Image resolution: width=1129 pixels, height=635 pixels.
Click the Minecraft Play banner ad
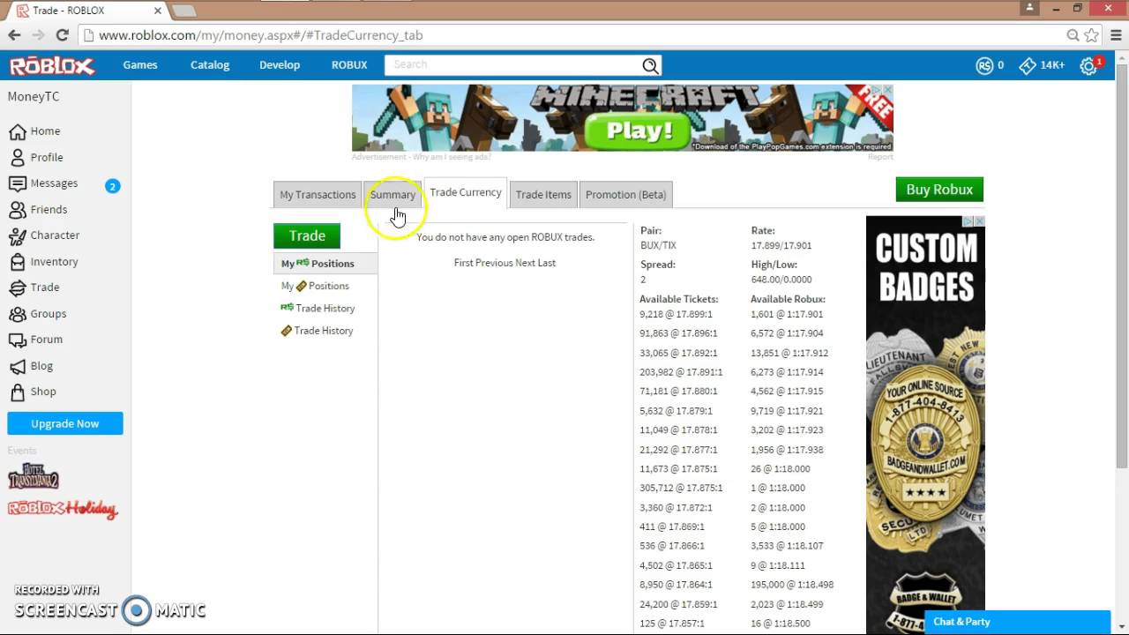(x=623, y=118)
